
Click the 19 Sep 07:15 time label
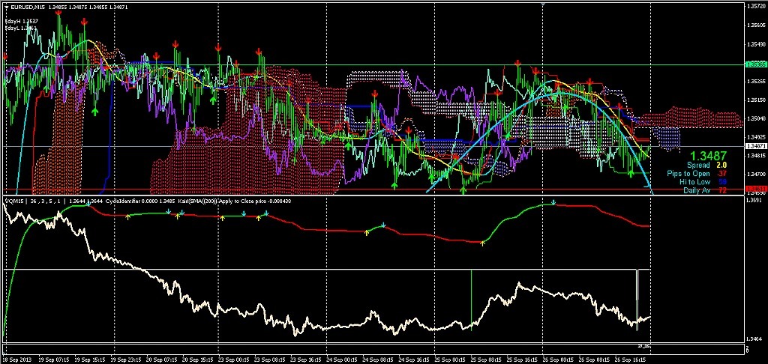point(52,359)
